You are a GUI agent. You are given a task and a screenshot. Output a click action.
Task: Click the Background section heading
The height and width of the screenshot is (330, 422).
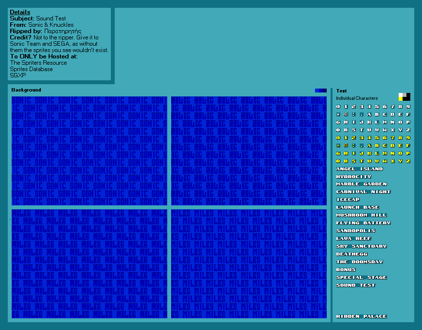click(x=26, y=90)
